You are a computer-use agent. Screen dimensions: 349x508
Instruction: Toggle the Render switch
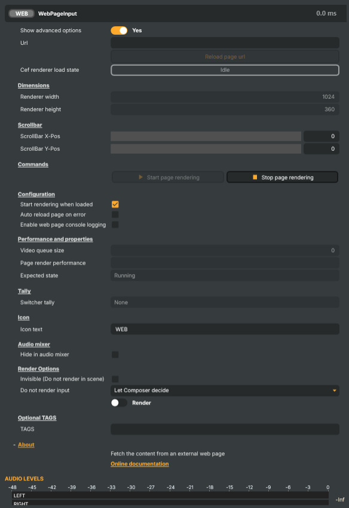pos(119,403)
